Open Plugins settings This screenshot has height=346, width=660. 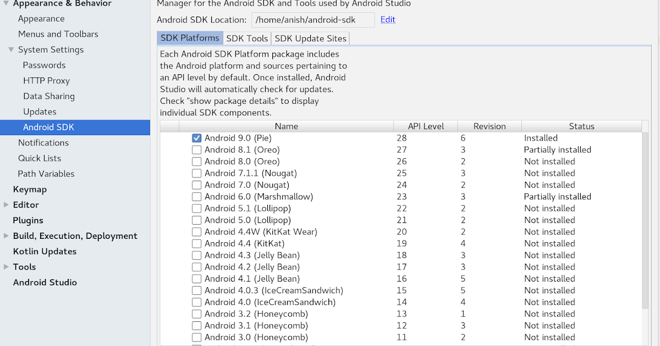28,220
